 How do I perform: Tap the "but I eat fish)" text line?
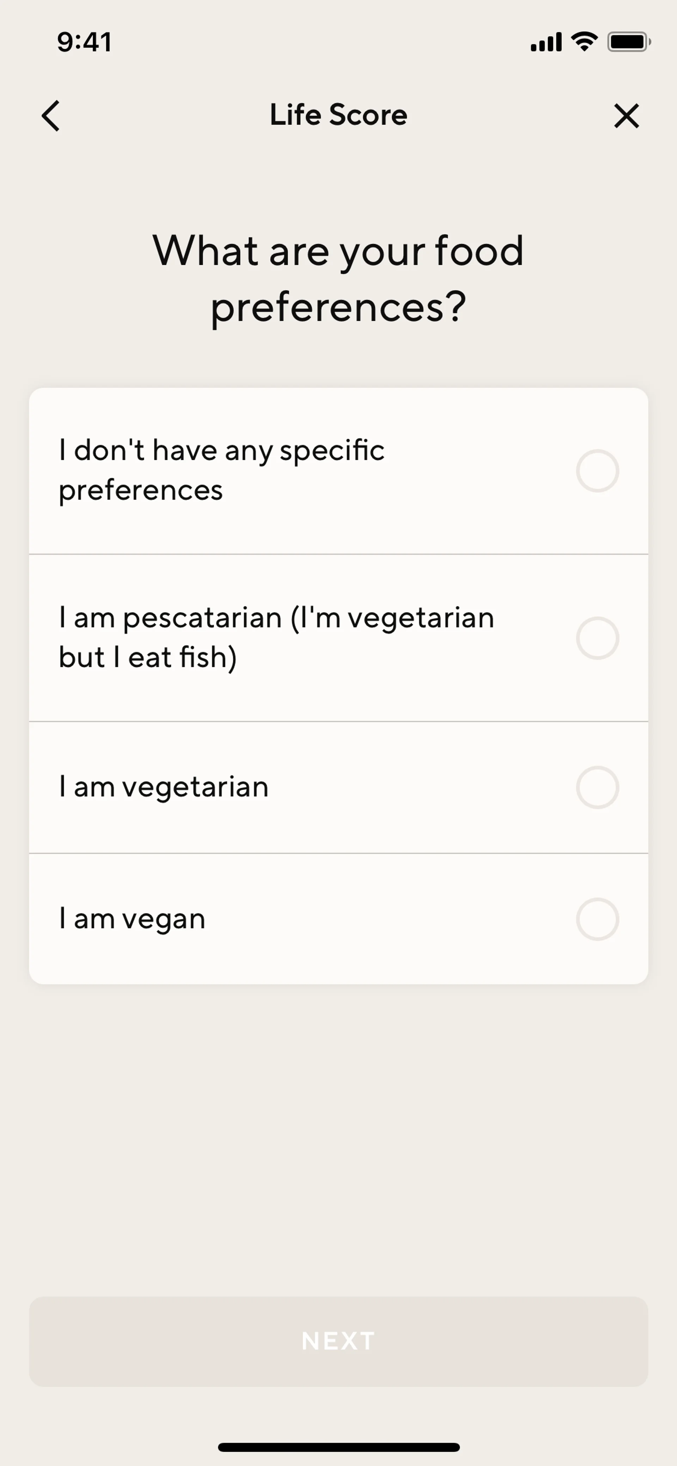(148, 657)
